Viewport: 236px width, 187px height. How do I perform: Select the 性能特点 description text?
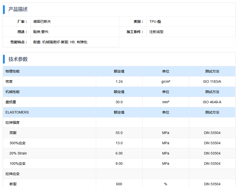click(x=61, y=42)
